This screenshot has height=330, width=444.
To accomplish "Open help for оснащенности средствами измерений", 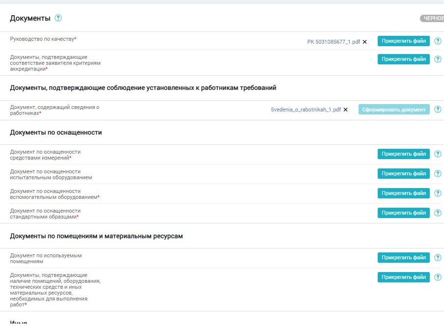I will (438, 154).
